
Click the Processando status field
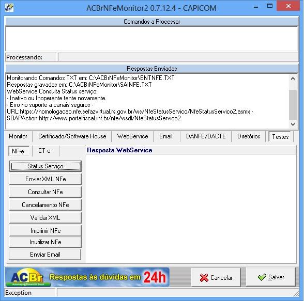click(178, 57)
